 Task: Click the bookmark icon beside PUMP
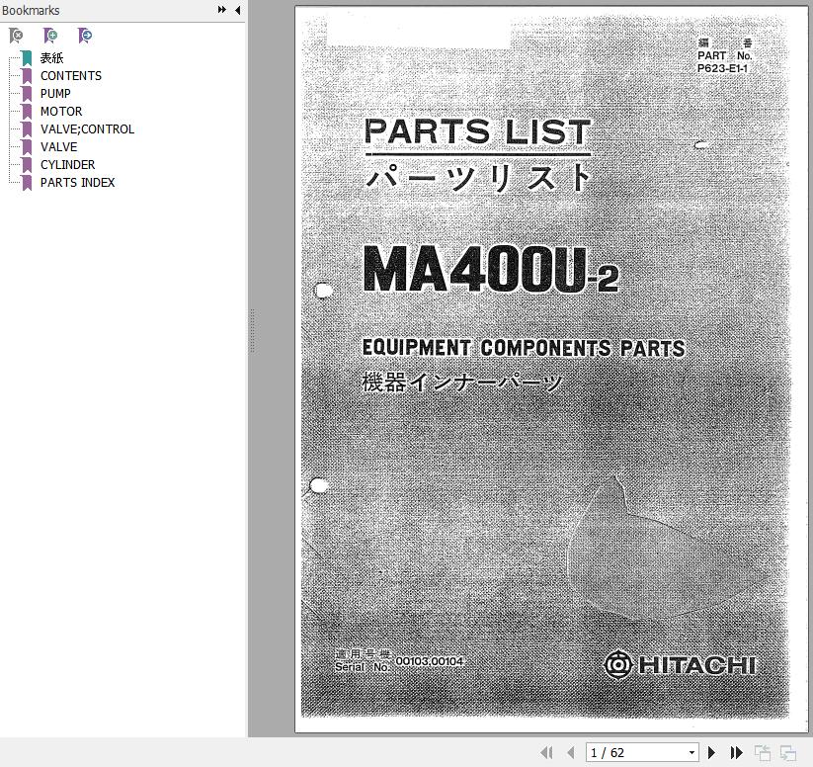(27, 94)
